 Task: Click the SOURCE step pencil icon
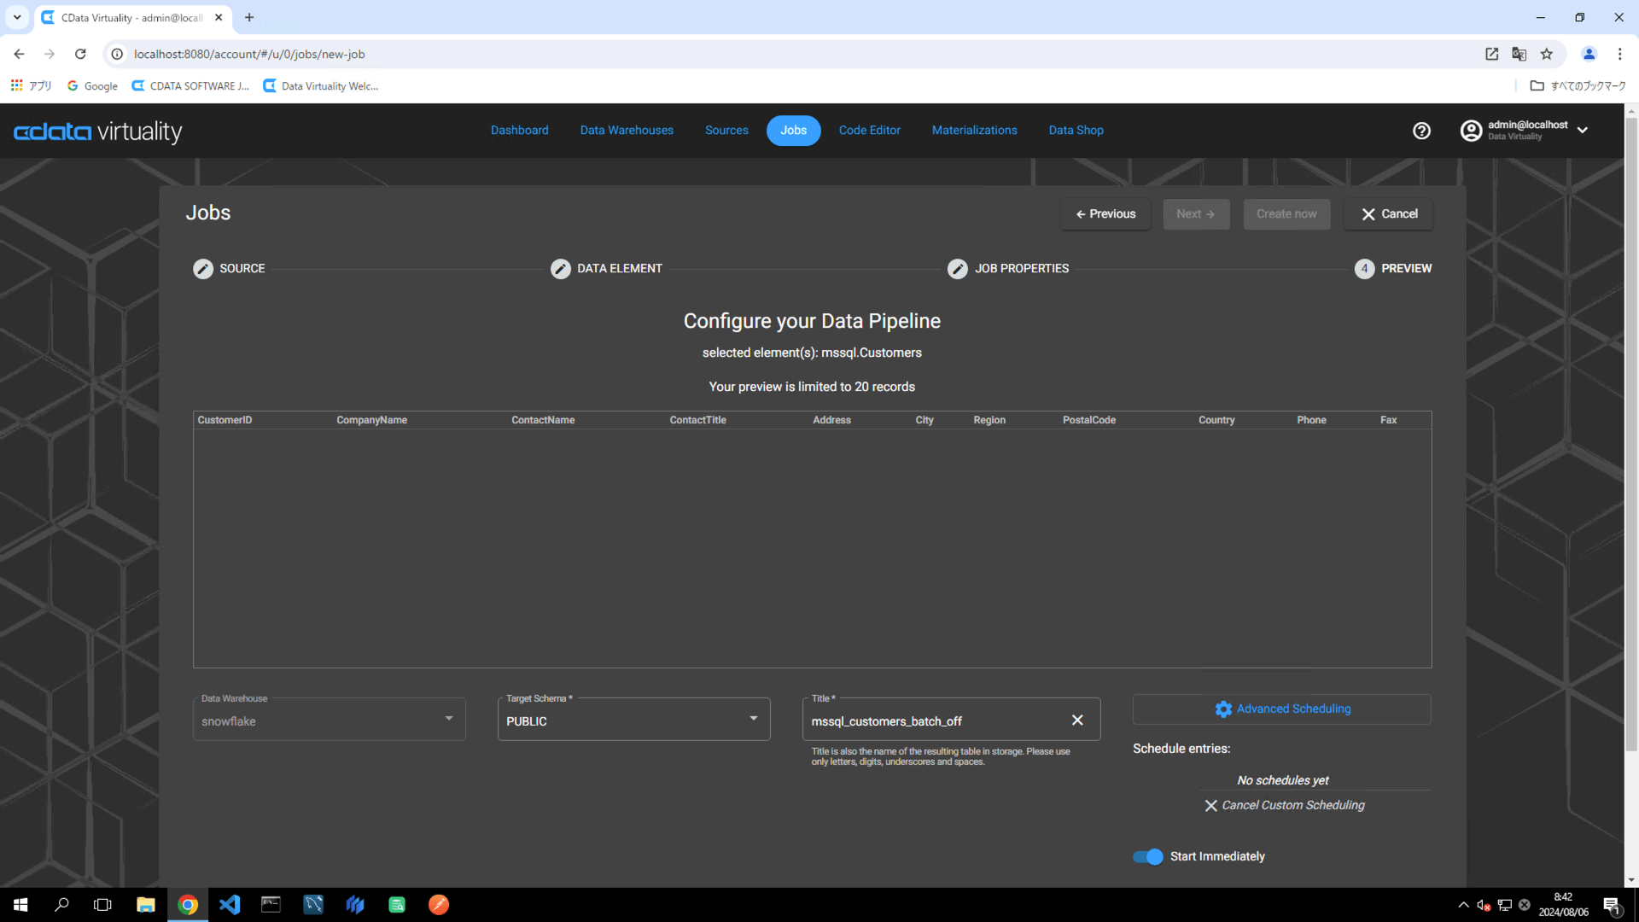tap(203, 269)
